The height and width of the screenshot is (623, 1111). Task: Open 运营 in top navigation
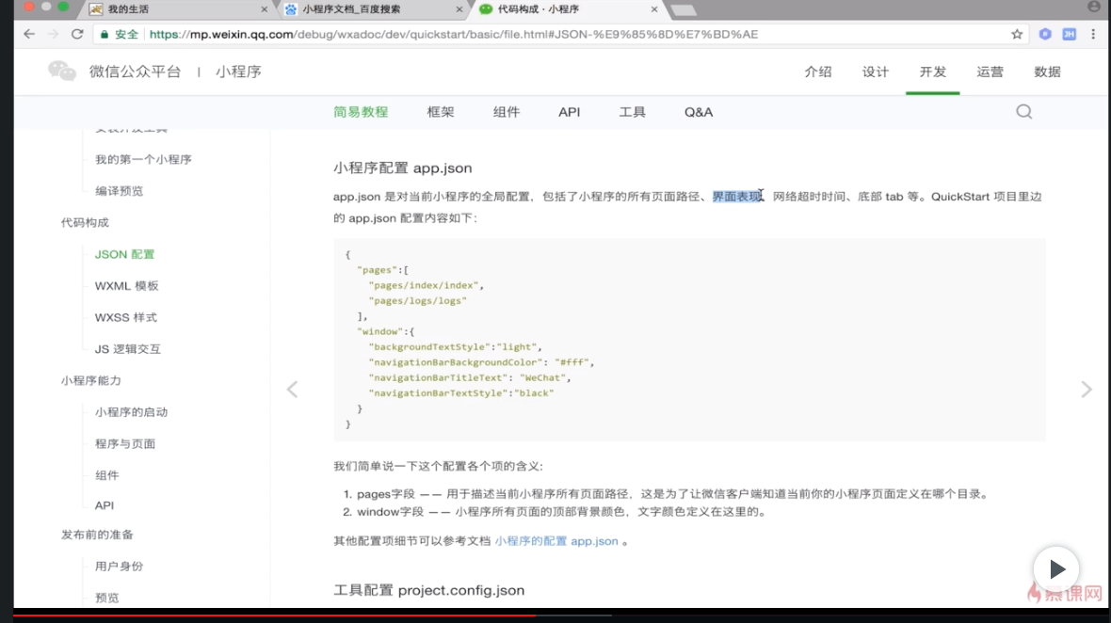click(990, 72)
